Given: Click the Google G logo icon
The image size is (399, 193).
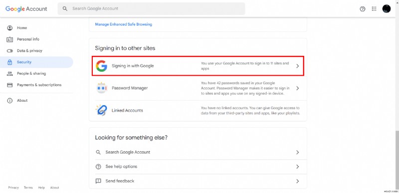Looking at the screenshot, I should [101, 66].
